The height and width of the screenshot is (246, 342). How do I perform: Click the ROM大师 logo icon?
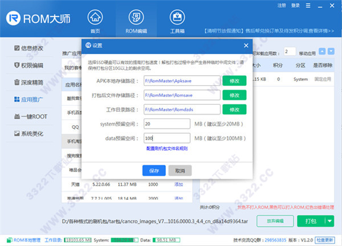click(13, 18)
